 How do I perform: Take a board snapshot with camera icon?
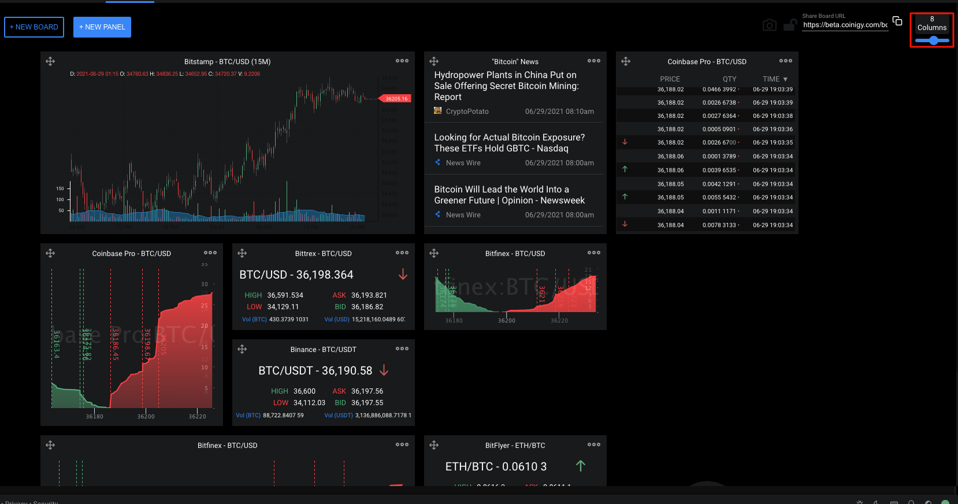coord(770,25)
